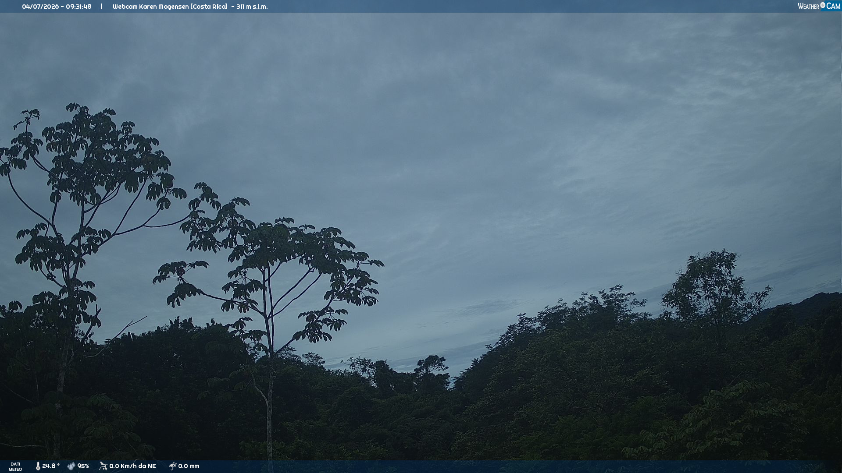Click the rain umbrella icon
The image size is (842, 473).
172,466
